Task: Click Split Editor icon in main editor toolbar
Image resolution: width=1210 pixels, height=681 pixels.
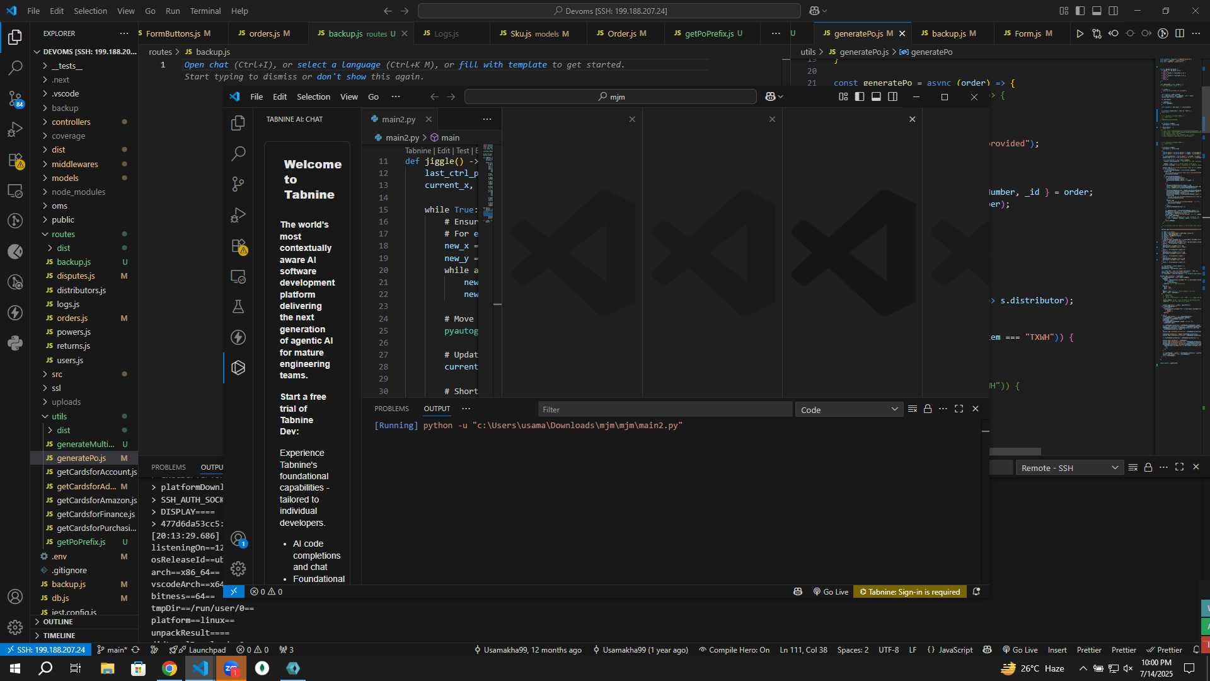Action: (x=1180, y=33)
